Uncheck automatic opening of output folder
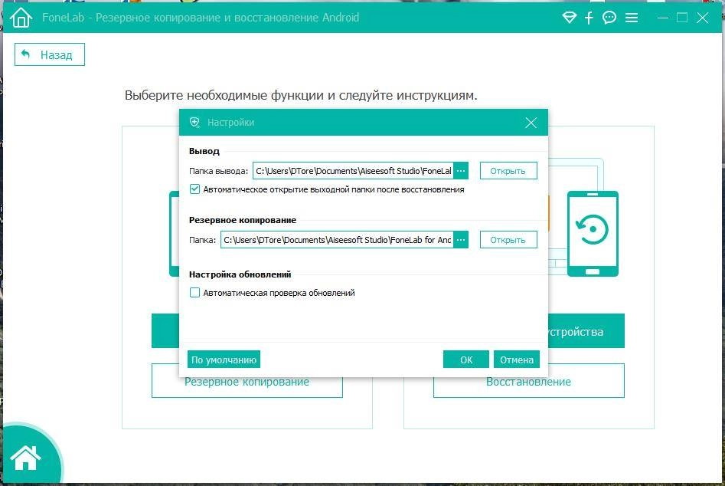The width and height of the screenshot is (725, 486). (194, 189)
